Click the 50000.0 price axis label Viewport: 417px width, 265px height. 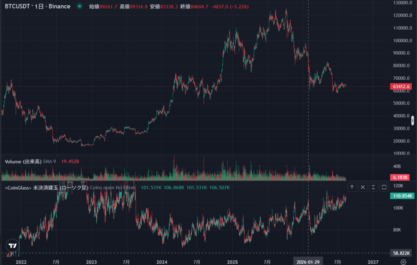click(x=402, y=103)
